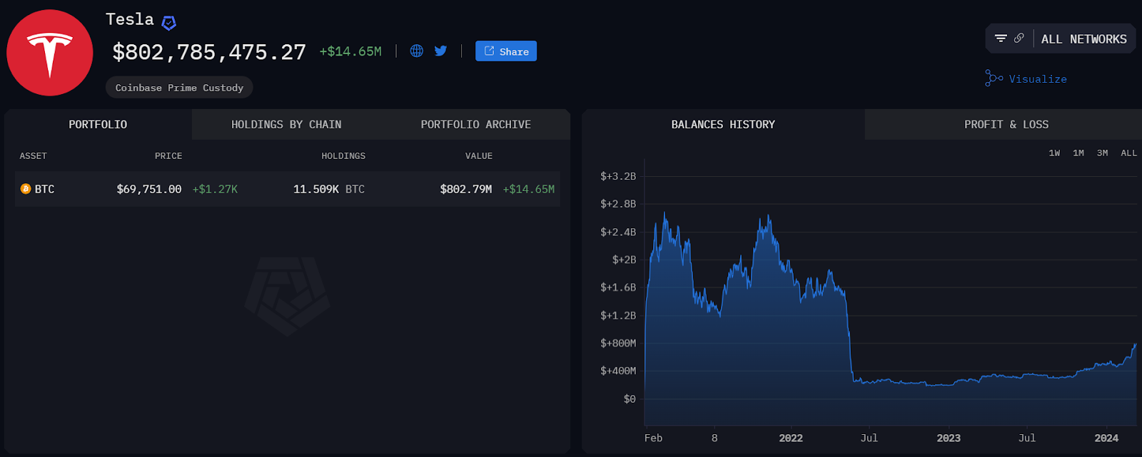Set chart range to 1M

[1078, 153]
